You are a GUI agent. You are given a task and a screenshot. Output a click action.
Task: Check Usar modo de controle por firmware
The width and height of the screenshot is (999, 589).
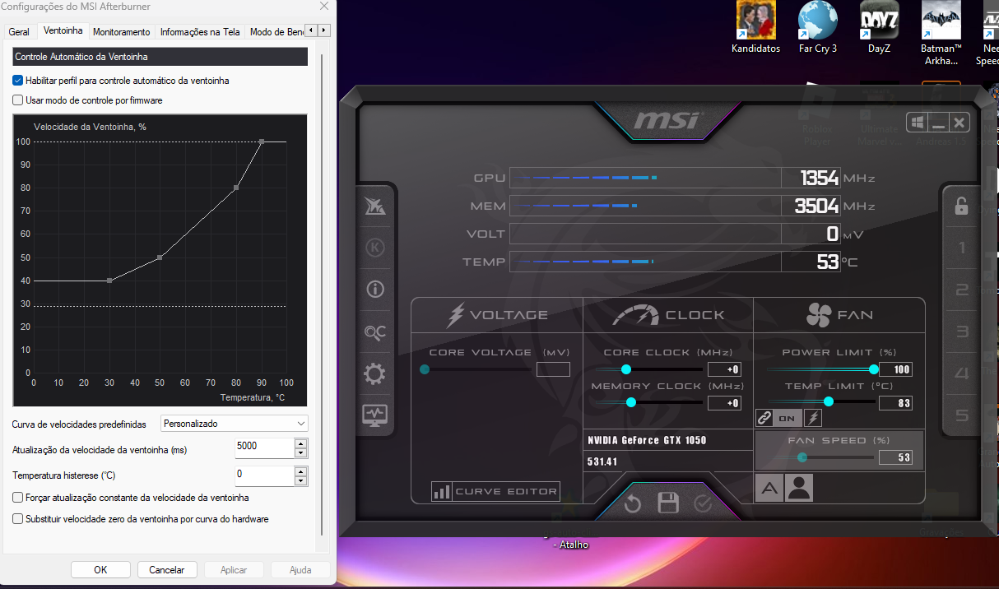(x=18, y=100)
